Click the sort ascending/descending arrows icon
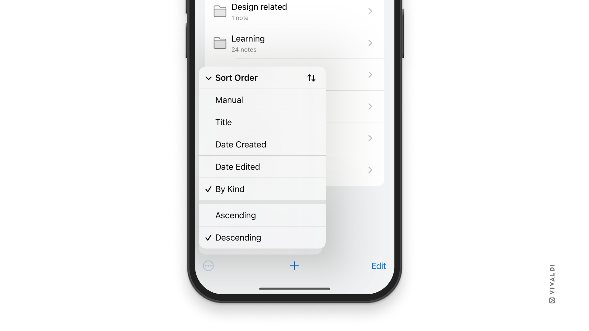This screenshot has height=331, width=589. coord(311,78)
